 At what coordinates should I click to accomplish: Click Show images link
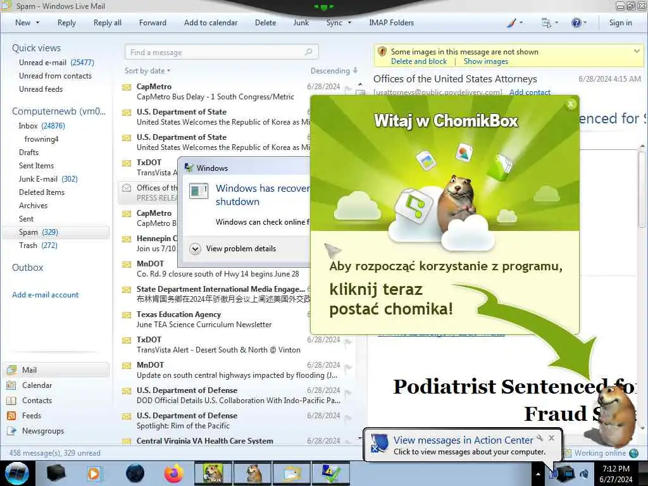coord(485,61)
